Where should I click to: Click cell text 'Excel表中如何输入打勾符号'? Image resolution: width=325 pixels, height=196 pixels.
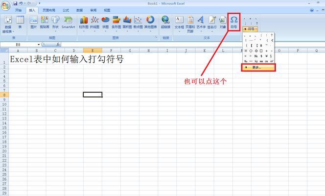[x=67, y=59]
